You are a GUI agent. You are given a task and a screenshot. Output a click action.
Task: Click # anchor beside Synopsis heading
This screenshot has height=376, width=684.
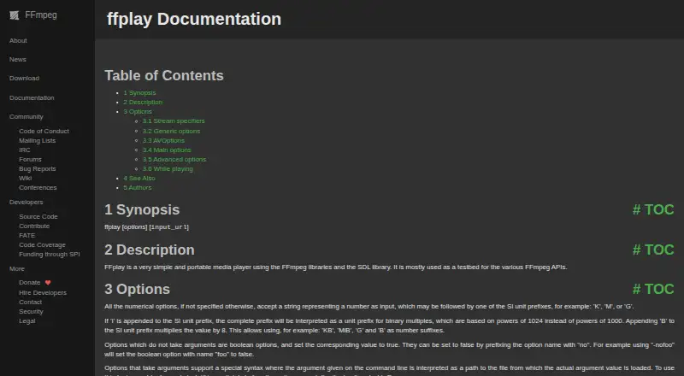[x=637, y=210]
